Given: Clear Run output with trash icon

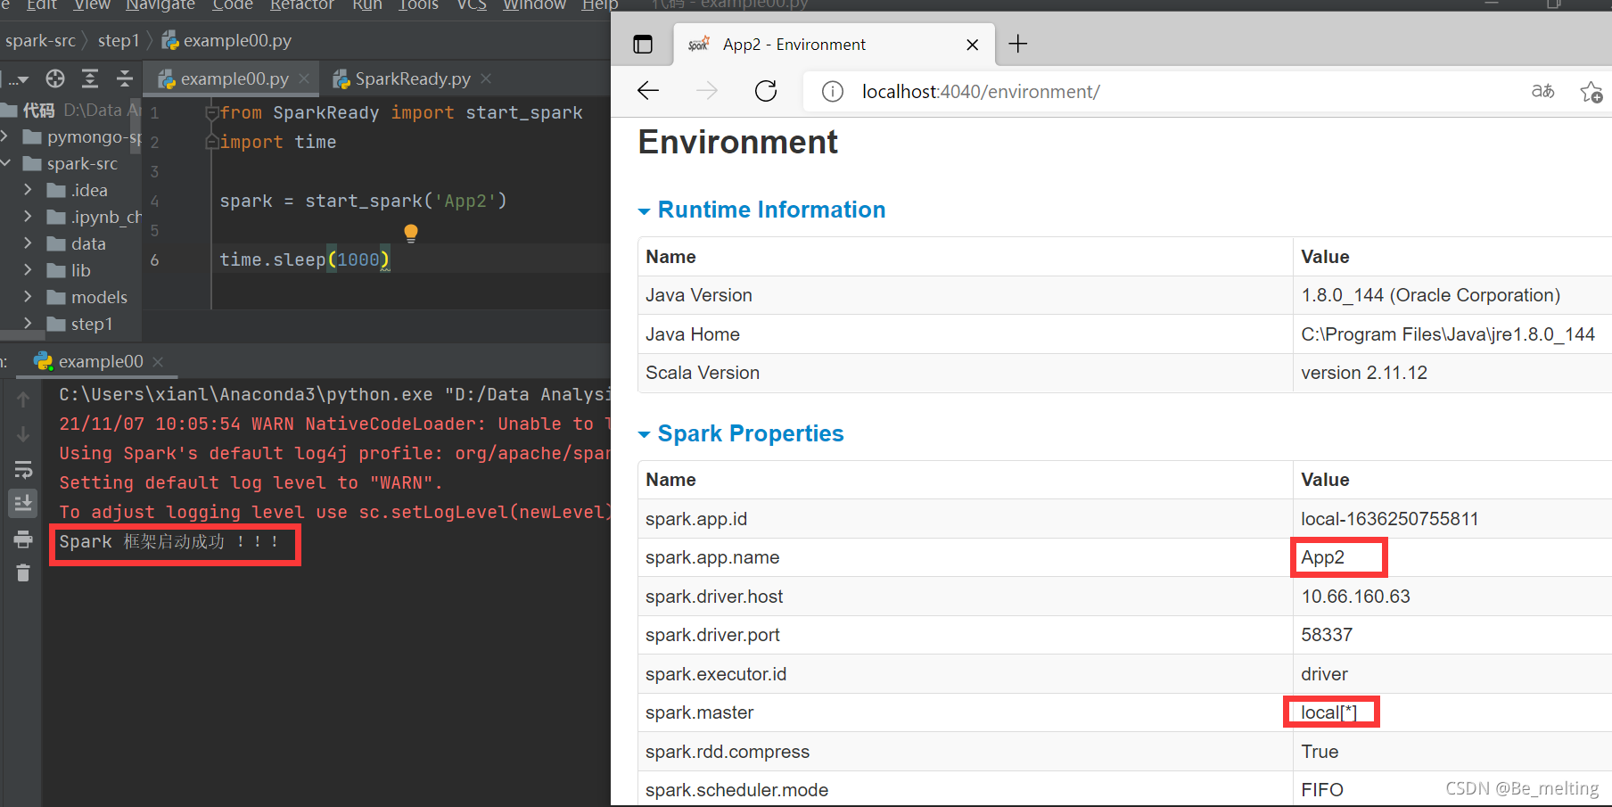Looking at the screenshot, I should (23, 573).
